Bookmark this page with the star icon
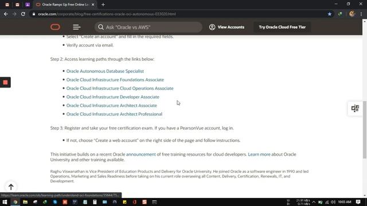Image resolution: width=367 pixels, height=206 pixels. click(x=330, y=14)
